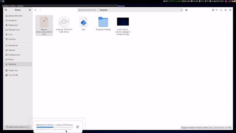This screenshot has width=236, height=133.
Task: Expand the view options dropdown arrow
Action: [x=217, y=10]
